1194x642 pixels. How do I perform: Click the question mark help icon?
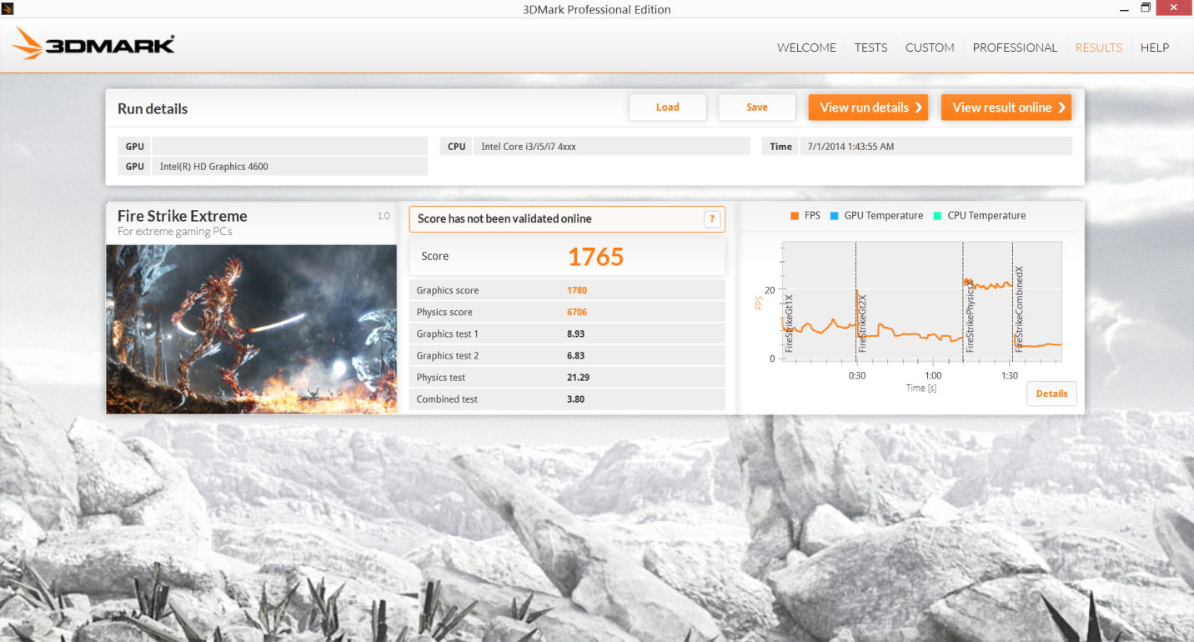712,219
